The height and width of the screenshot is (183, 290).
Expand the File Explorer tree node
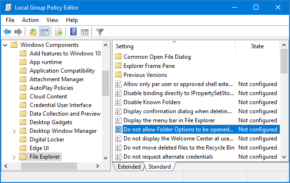coord(14,157)
